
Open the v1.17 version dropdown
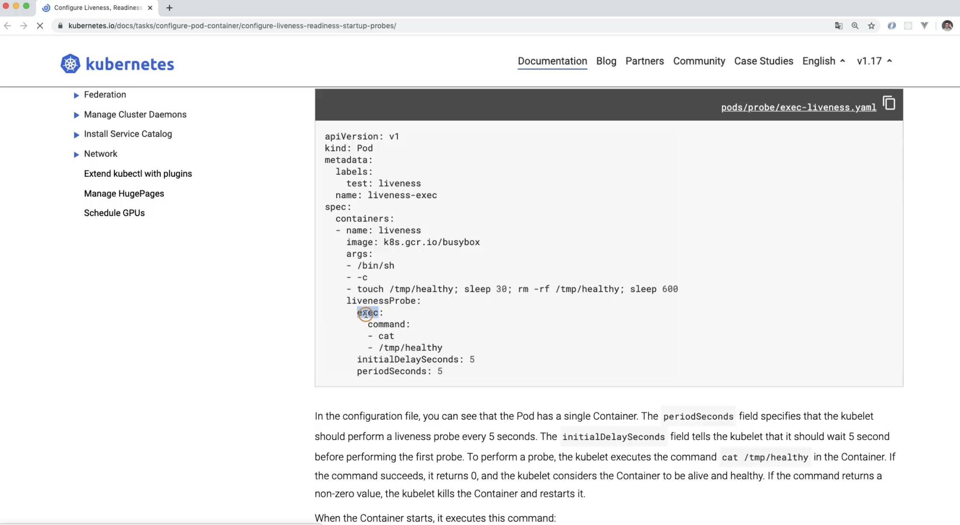click(874, 61)
